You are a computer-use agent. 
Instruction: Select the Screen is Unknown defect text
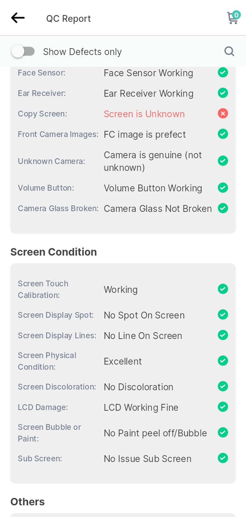144,114
